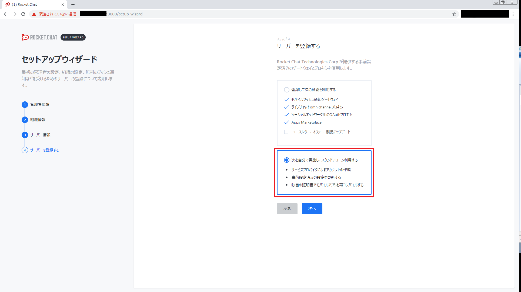Select the standalone use radio button

286,160
